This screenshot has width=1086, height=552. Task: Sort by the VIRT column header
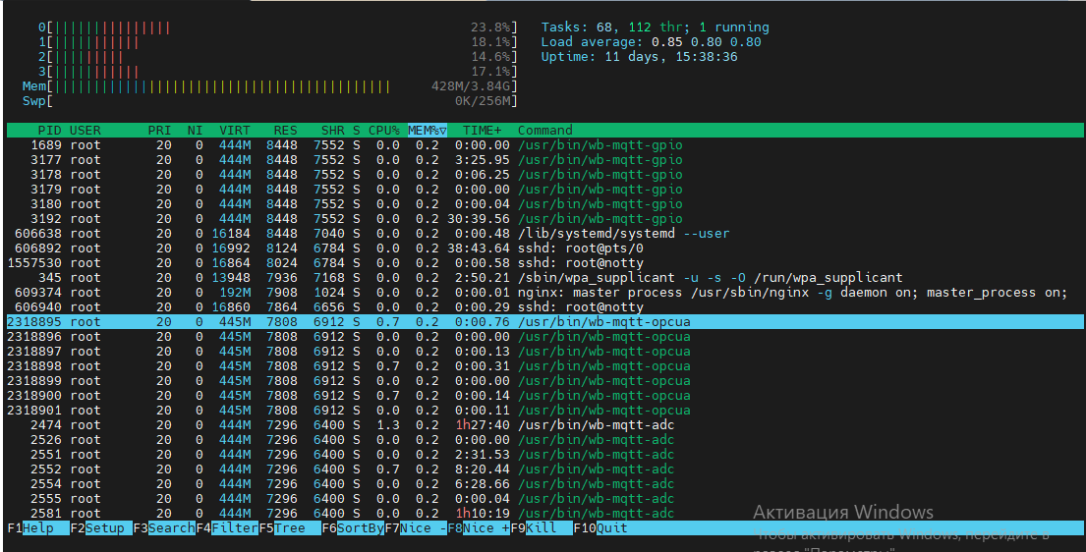235,131
